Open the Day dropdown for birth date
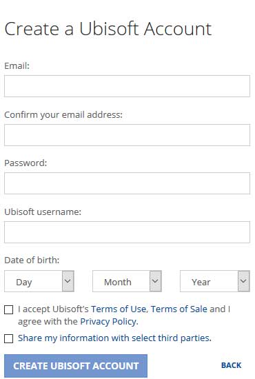 tap(39, 281)
